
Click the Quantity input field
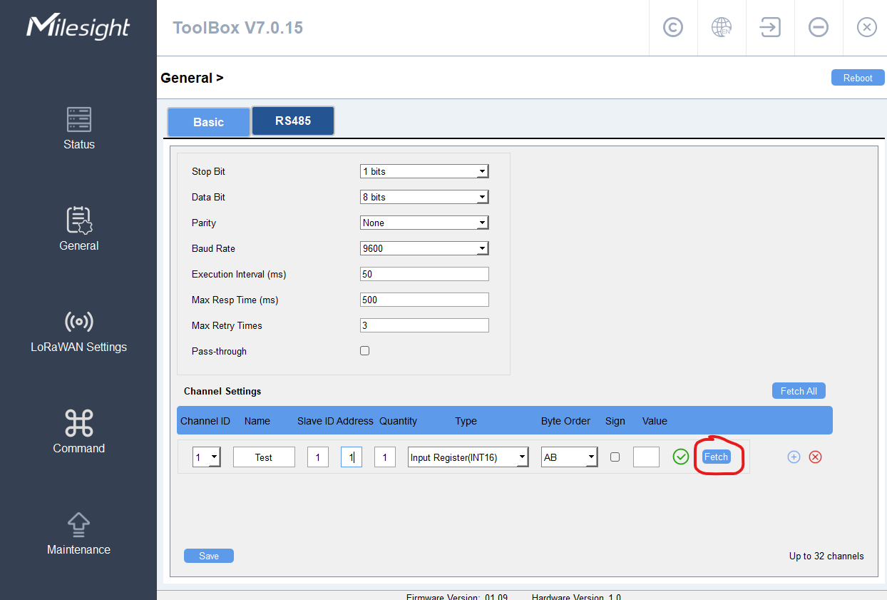[385, 457]
